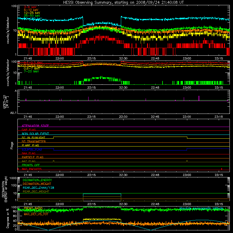Select the 'GAP FLAG' label

point(29,130)
